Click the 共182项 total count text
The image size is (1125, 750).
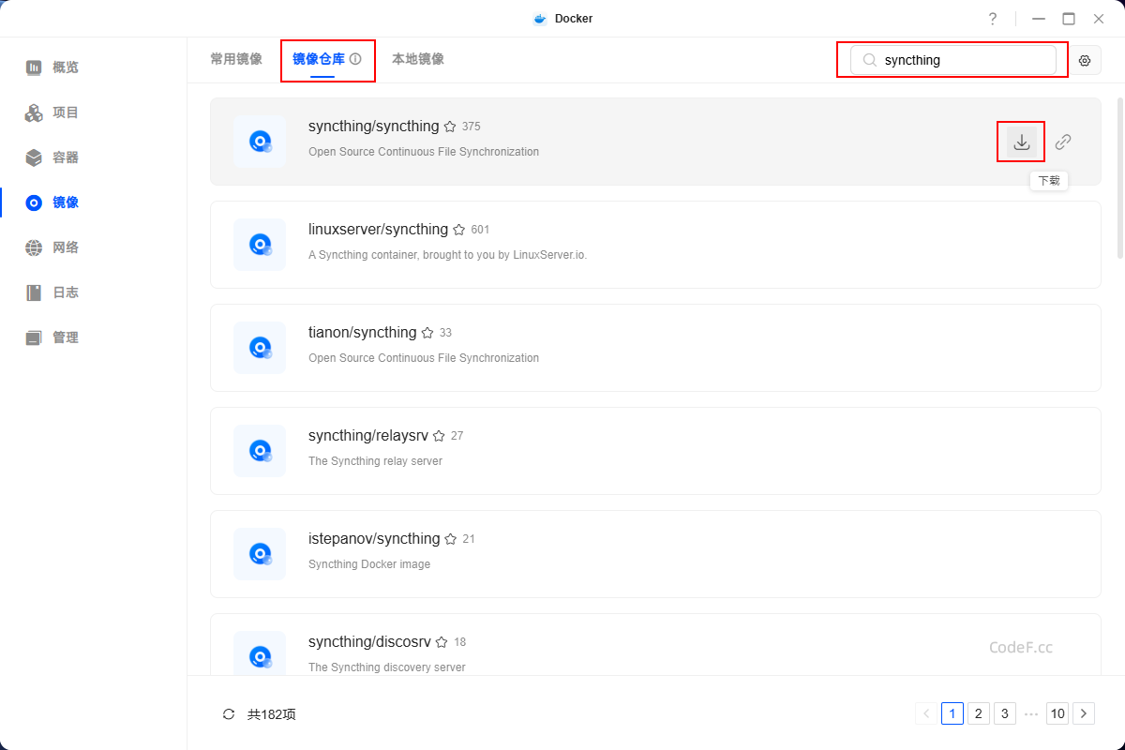[x=272, y=714]
